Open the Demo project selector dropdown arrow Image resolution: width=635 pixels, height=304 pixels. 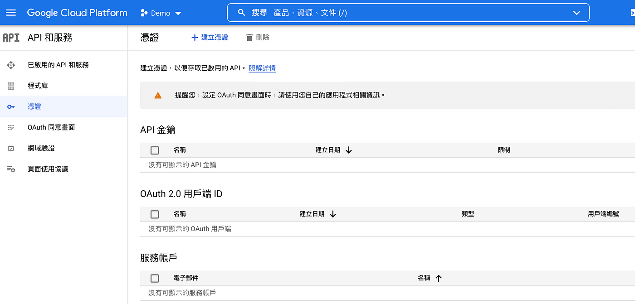tap(178, 14)
